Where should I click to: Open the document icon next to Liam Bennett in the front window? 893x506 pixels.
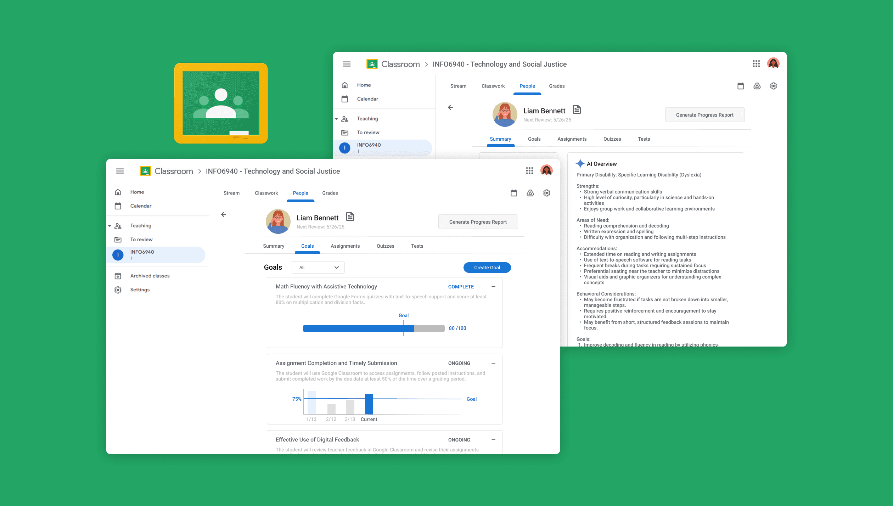(350, 217)
